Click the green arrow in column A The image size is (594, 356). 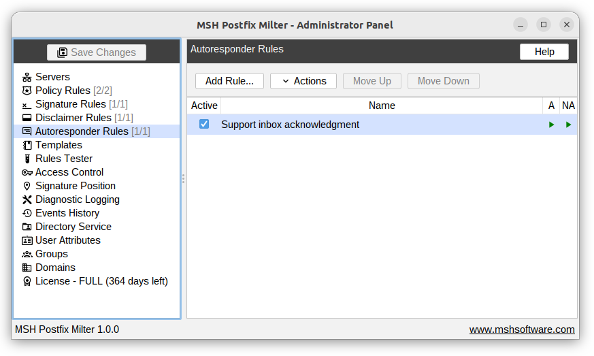click(551, 125)
